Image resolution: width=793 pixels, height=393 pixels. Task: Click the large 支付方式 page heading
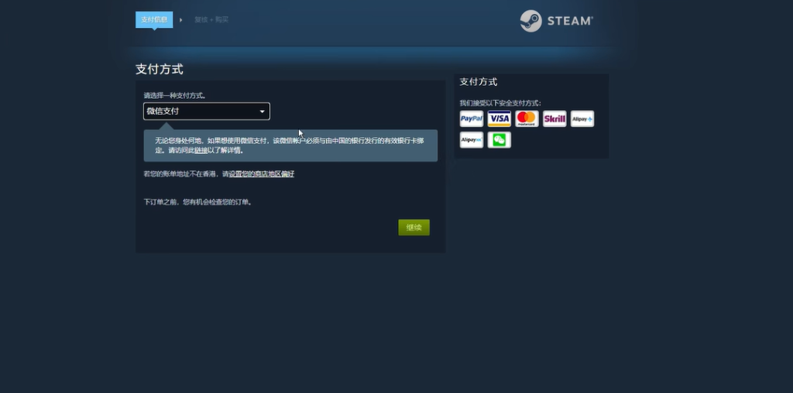click(160, 69)
